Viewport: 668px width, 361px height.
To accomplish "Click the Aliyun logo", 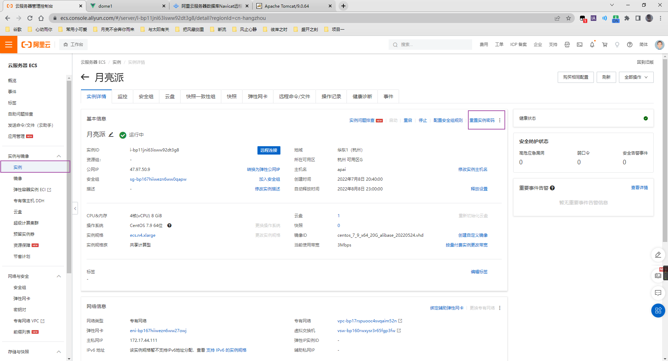I will [36, 45].
